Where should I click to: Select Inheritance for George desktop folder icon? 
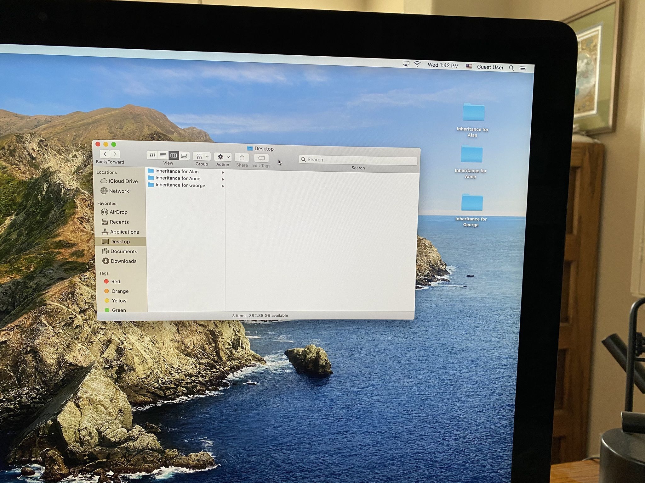click(x=472, y=202)
